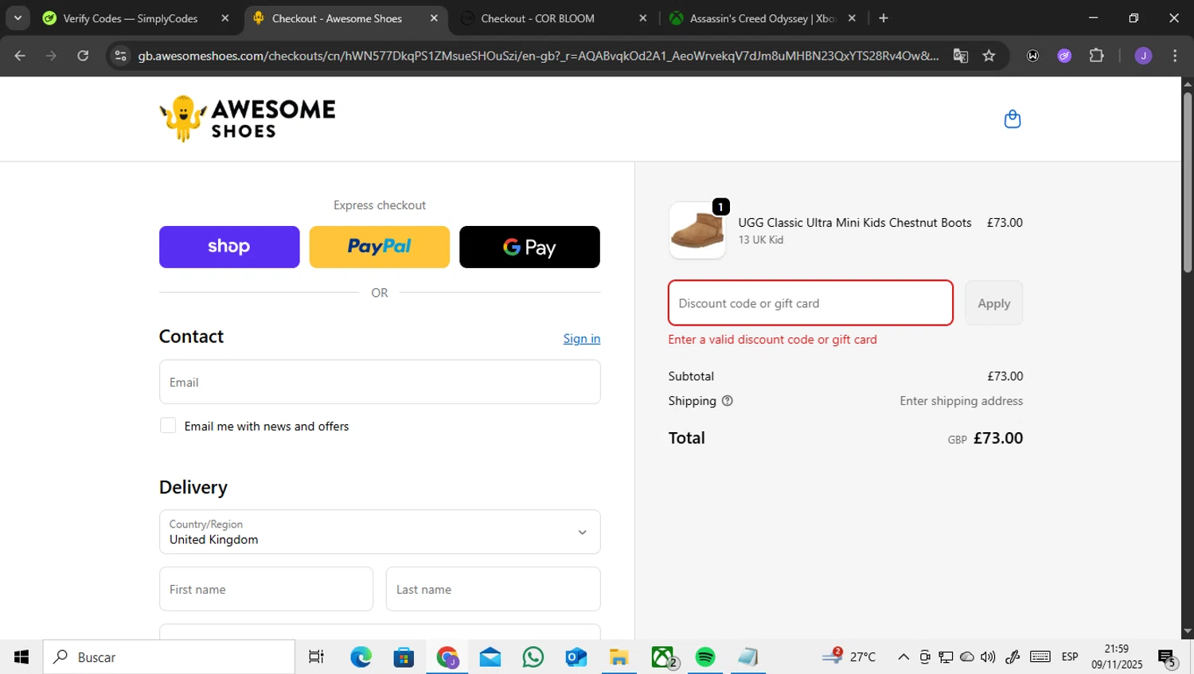This screenshot has width=1194, height=674.
Task: View site information icon in address bar
Action: click(121, 56)
